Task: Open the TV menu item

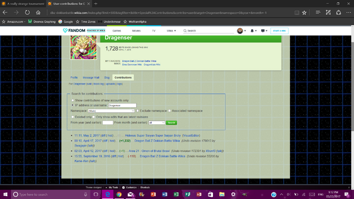Action: click(154, 31)
